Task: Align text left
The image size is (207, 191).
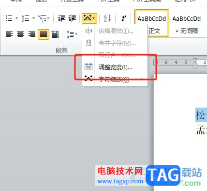Action: pos(9,34)
